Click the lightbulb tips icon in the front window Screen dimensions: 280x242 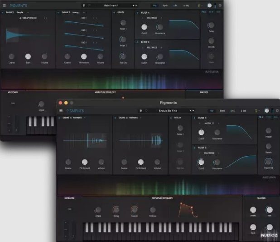pos(256,111)
